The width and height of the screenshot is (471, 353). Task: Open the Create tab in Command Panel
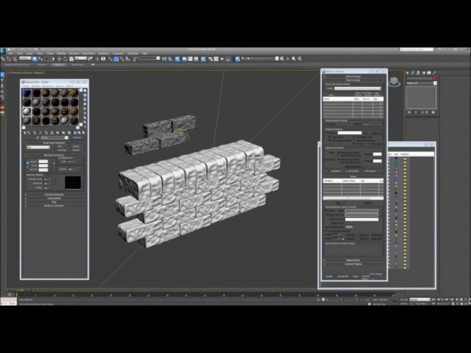pyautogui.click(x=409, y=71)
